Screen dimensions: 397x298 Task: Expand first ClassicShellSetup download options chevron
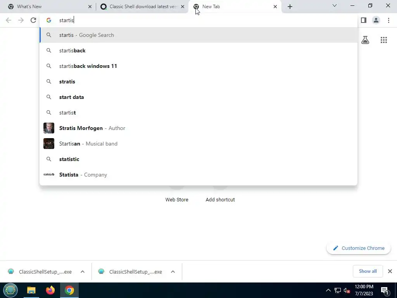(83, 272)
